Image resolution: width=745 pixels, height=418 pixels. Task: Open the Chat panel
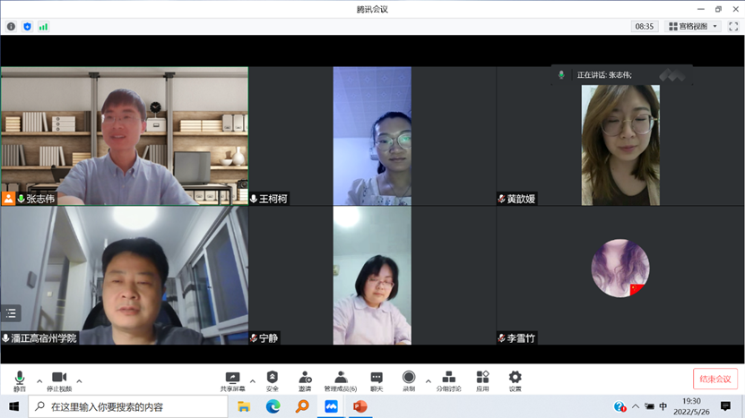377,380
